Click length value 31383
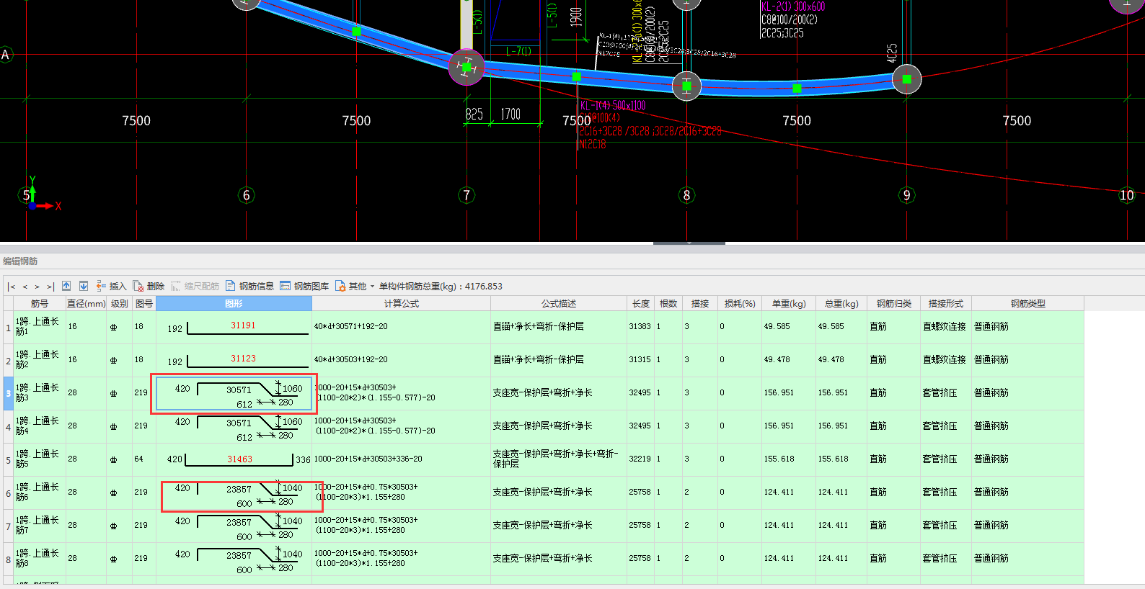Viewport: 1145px width, 589px height. point(640,327)
